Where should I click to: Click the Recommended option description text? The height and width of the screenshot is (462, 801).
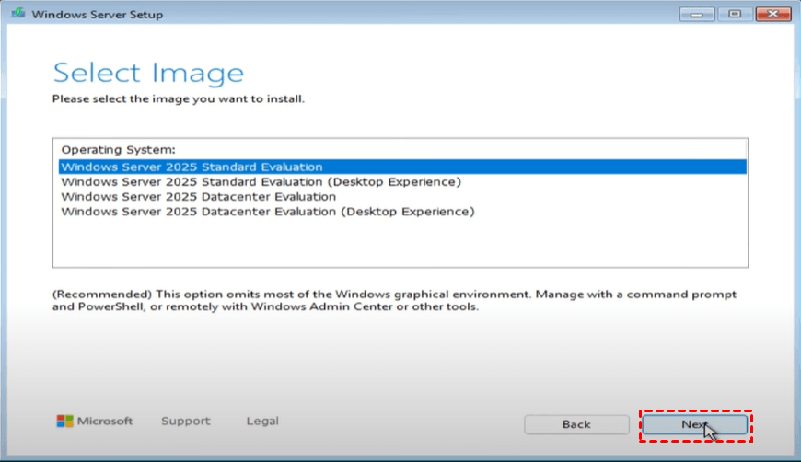coord(394,301)
